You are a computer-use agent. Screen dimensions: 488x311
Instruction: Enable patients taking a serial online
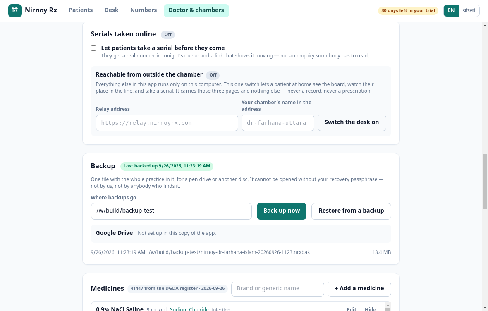click(x=94, y=48)
